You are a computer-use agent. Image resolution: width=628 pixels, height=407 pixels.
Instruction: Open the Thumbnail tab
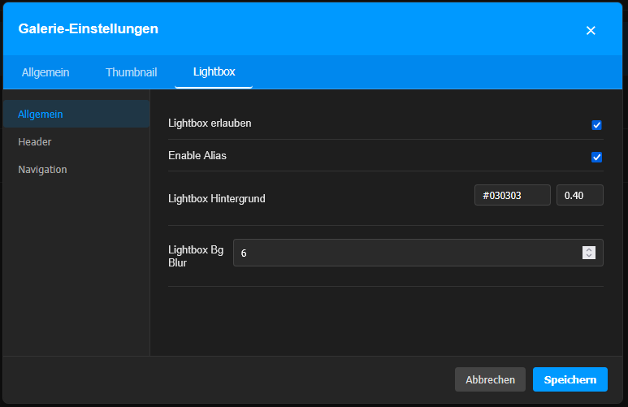[131, 72]
